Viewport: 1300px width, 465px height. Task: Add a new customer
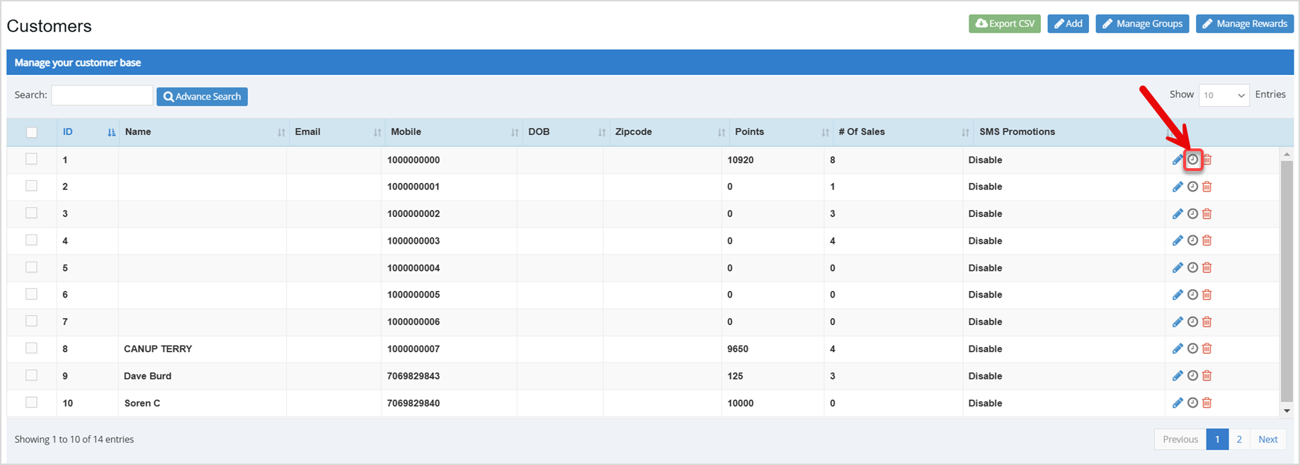click(1068, 23)
